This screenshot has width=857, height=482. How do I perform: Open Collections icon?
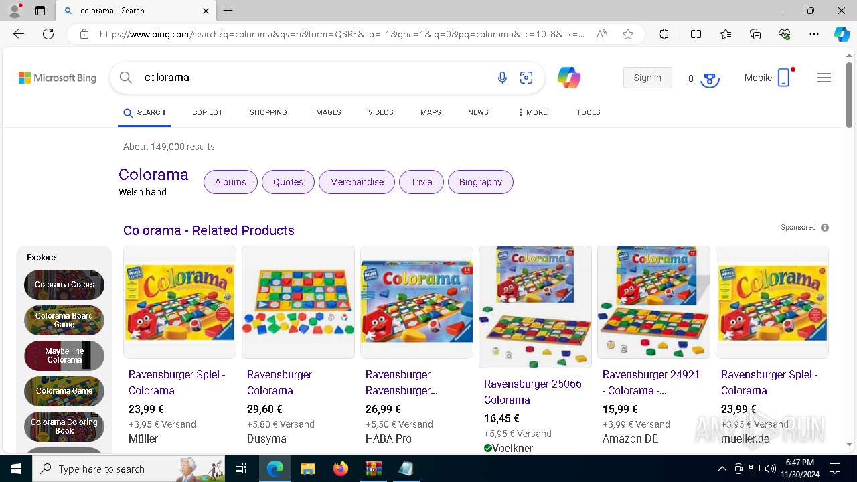755,34
